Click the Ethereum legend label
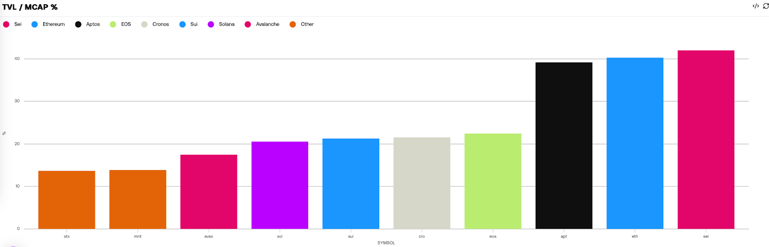 pyautogui.click(x=53, y=25)
